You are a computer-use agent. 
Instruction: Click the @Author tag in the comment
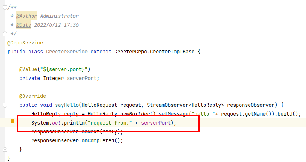27,16
